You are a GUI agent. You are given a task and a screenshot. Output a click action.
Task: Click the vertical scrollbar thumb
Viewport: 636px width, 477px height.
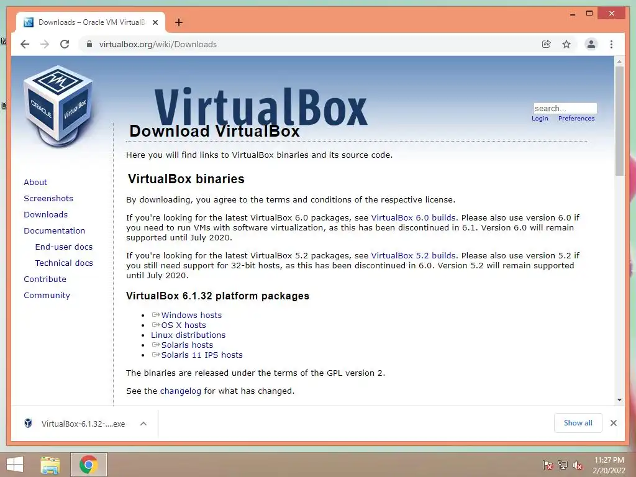coord(619,121)
